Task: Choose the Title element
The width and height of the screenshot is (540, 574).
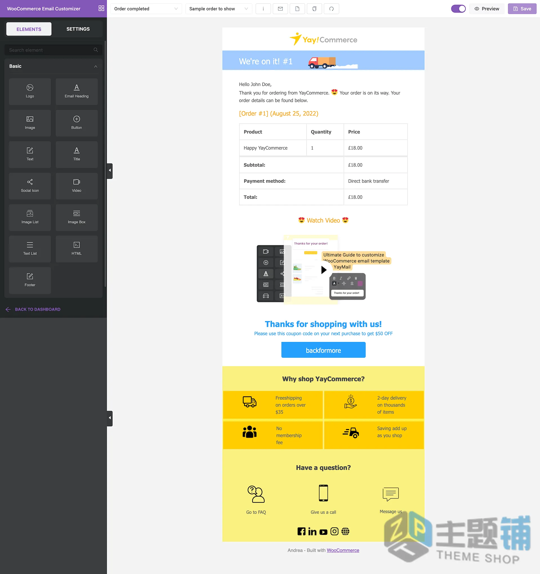Action: coord(76,154)
